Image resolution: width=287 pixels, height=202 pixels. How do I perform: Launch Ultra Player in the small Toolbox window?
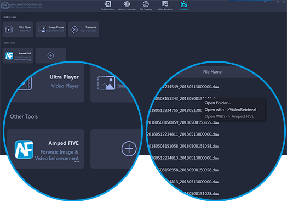tap(18, 29)
